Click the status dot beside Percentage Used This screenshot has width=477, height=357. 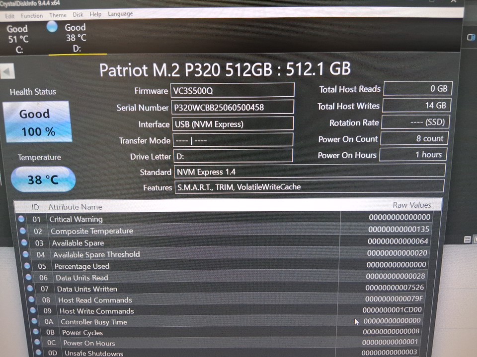tap(27, 266)
